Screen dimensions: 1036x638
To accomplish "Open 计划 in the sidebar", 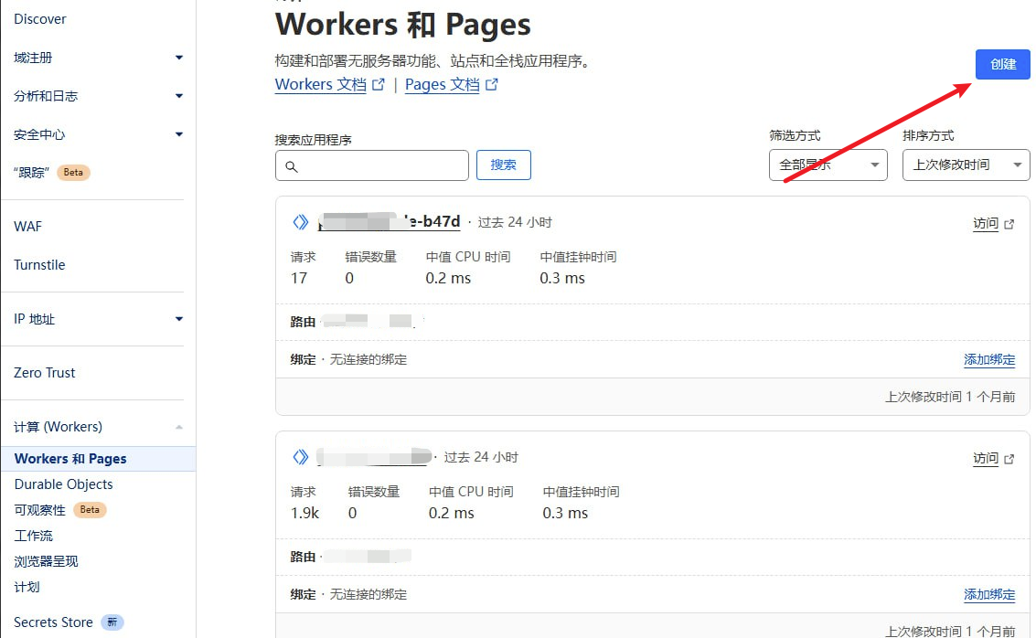I will pos(27,587).
